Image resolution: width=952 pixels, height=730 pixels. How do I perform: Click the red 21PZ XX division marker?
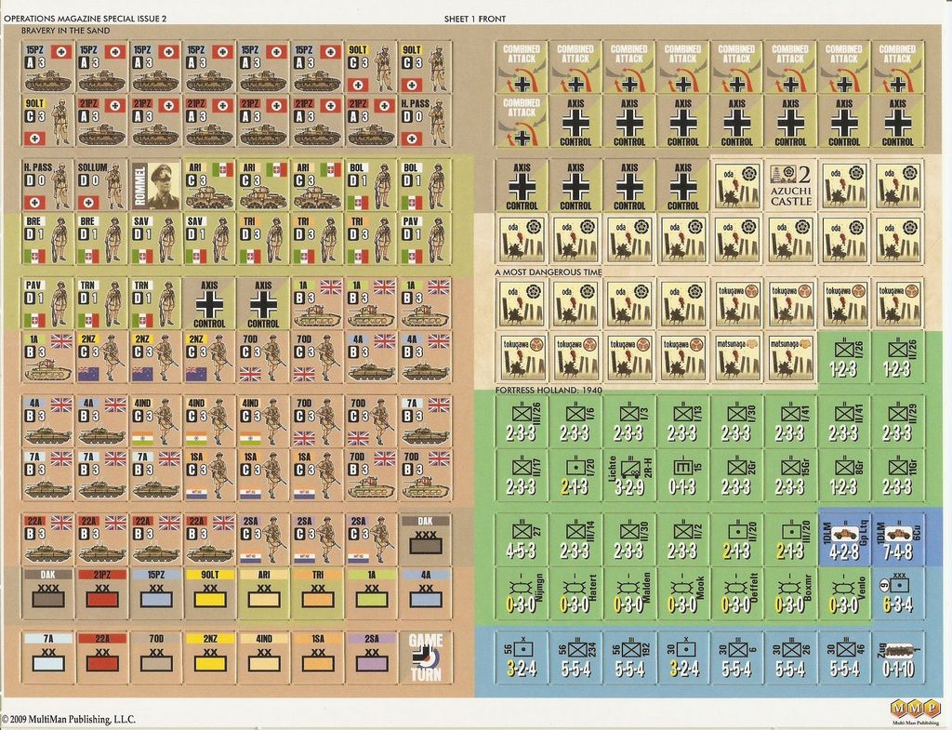point(101,593)
